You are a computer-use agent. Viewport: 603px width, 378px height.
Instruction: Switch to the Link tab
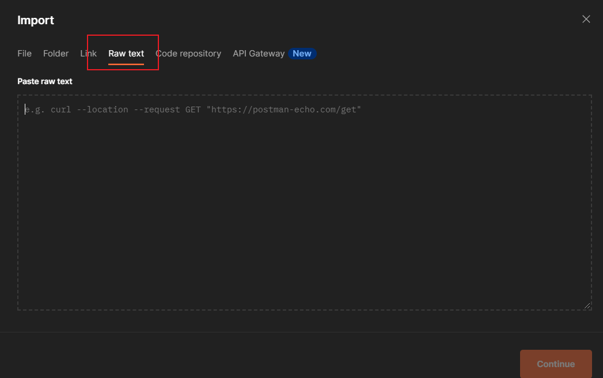[x=88, y=54]
